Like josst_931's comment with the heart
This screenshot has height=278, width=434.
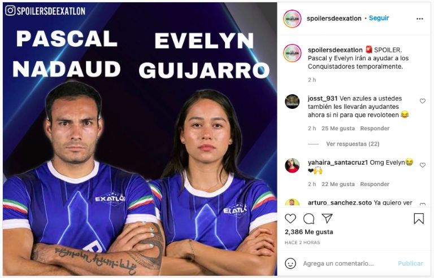click(422, 101)
